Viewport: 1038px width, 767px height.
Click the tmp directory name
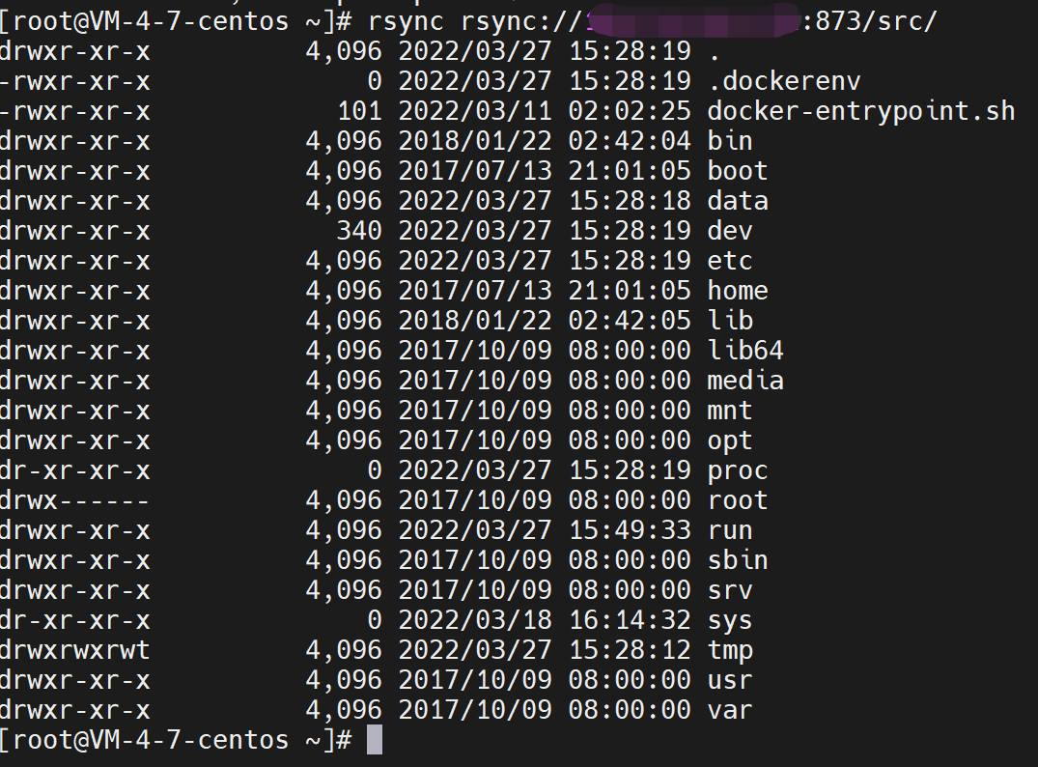730,651
